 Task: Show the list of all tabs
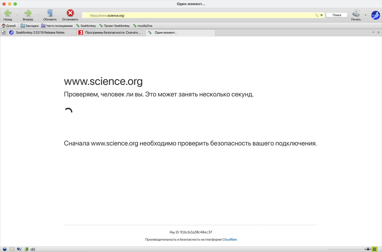[x=373, y=33]
